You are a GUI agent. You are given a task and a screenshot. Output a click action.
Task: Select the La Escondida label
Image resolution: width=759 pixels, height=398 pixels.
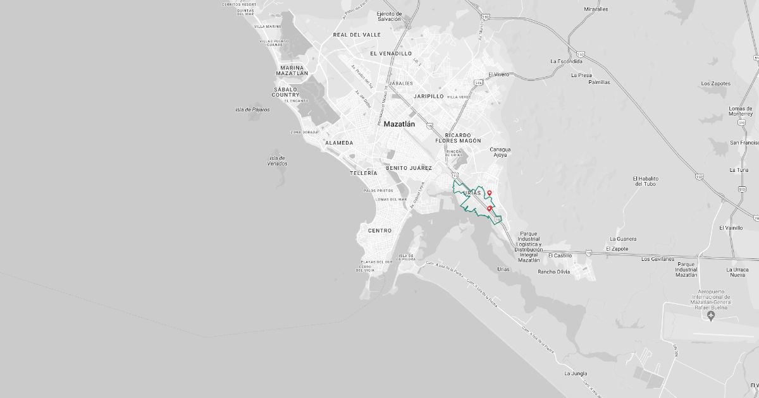(x=567, y=61)
